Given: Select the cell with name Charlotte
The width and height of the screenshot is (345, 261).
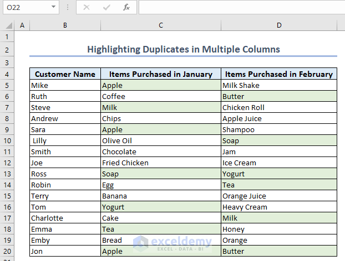Looking at the screenshot, I should pyautogui.click(x=65, y=218).
